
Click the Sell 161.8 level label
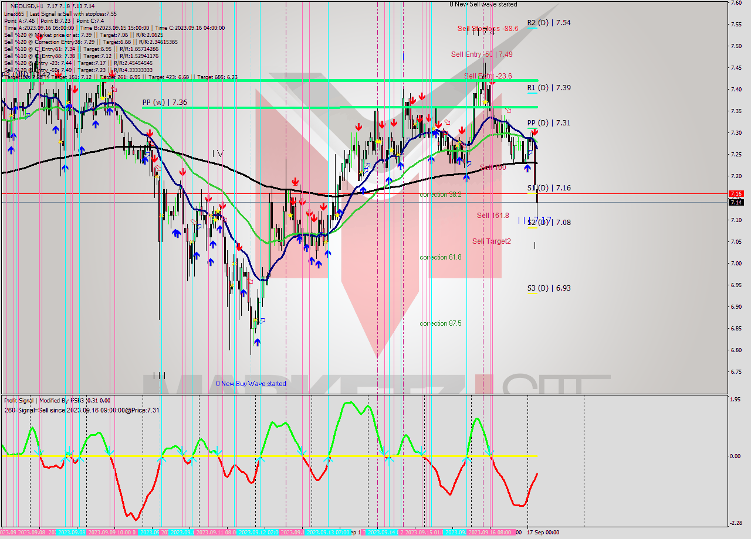[493, 216]
